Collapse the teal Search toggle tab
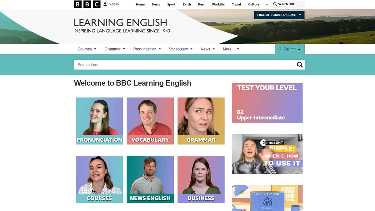This screenshot has height=211, width=375. (x=289, y=49)
